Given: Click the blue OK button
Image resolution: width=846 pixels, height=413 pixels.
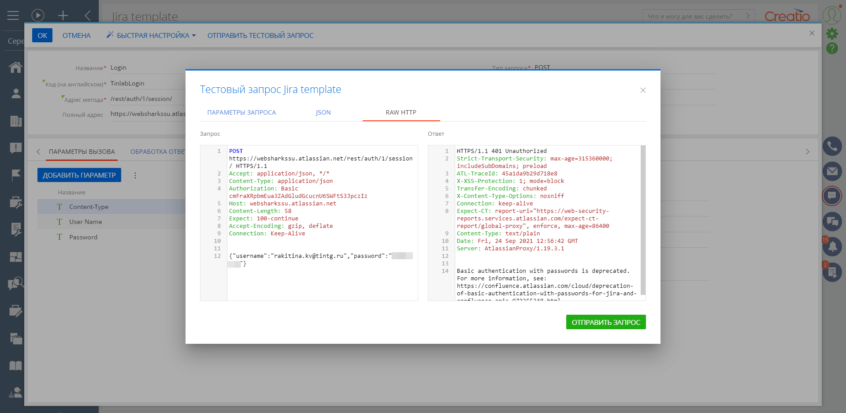Looking at the screenshot, I should click(42, 35).
